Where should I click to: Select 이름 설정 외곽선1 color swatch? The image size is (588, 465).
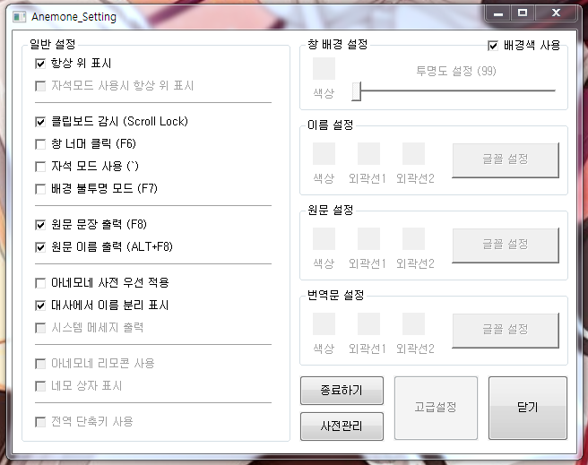tap(368, 153)
